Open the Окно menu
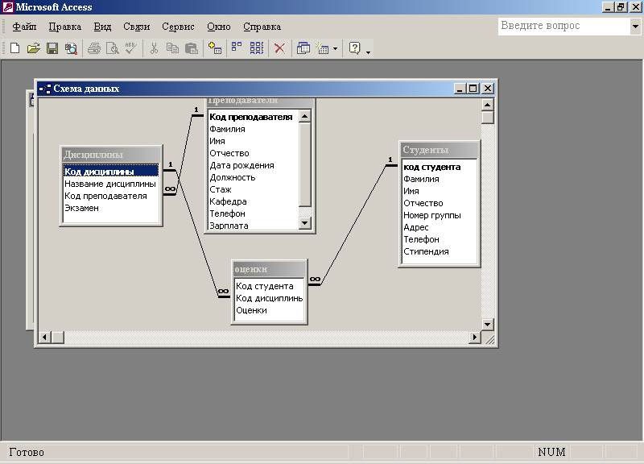Image resolution: width=644 pixels, height=464 pixels. coord(218,27)
